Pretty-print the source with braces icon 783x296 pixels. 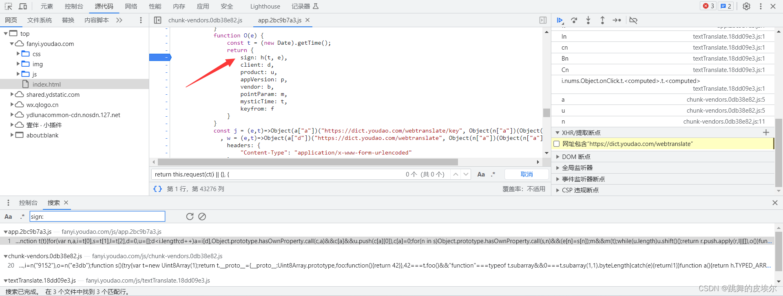click(157, 189)
